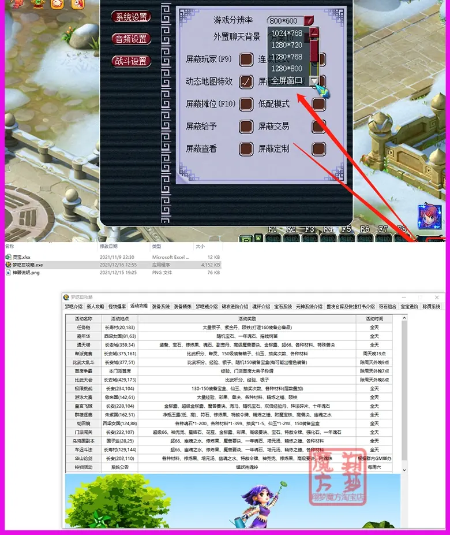The image size is (450, 535).
Task: Click the activity table's scroll-down arrow
Action: pyautogui.click(x=404, y=470)
